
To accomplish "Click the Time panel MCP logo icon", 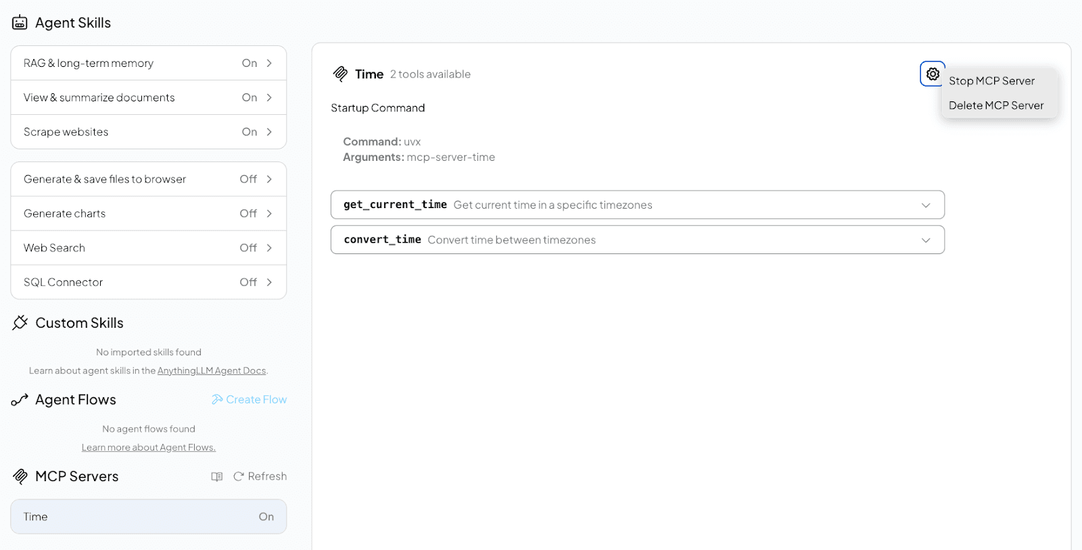I will pos(340,74).
